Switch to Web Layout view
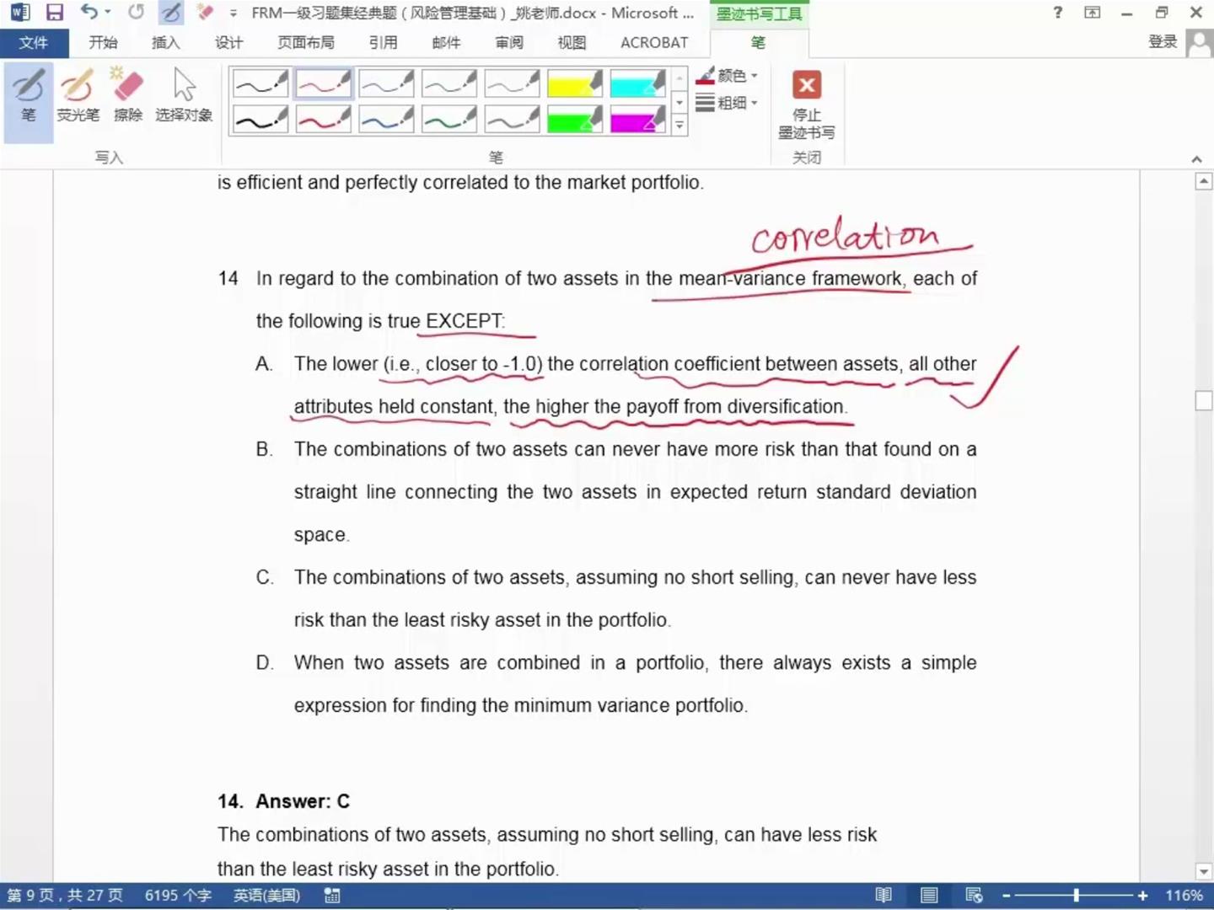Screen dimensions: 1214x910 click(974, 896)
